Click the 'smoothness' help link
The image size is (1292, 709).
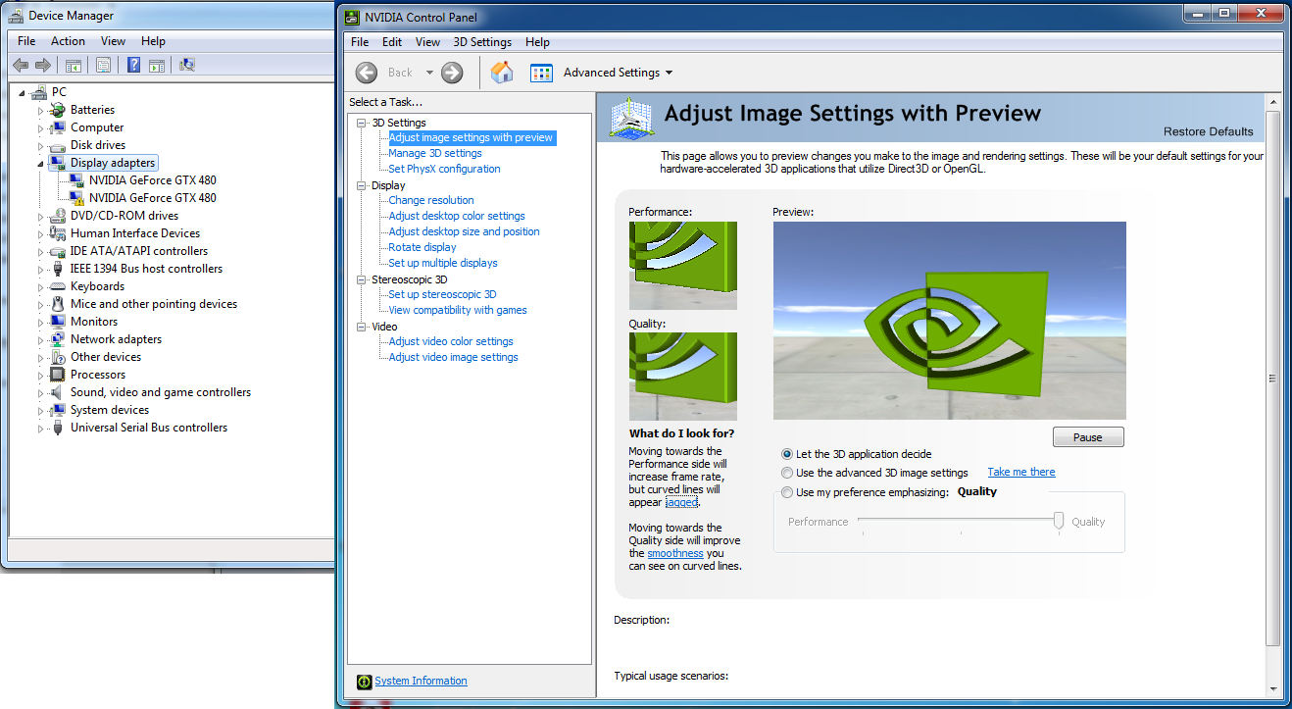click(x=675, y=553)
